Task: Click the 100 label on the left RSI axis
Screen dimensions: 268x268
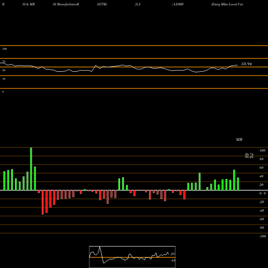Action: [x=4, y=49]
